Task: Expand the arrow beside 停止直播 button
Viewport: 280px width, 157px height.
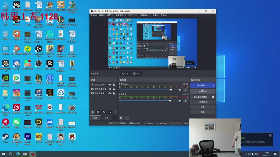Action: [x=213, y=85]
